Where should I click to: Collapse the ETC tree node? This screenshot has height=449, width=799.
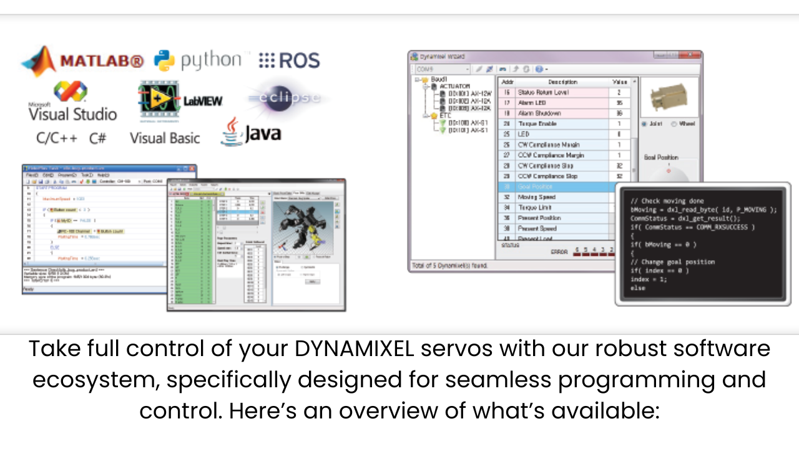pos(426,116)
